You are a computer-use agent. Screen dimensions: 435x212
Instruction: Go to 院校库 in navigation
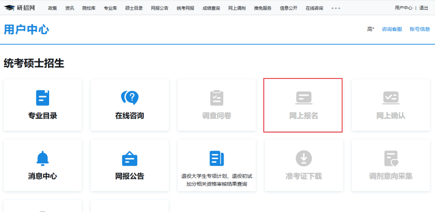tap(89, 8)
